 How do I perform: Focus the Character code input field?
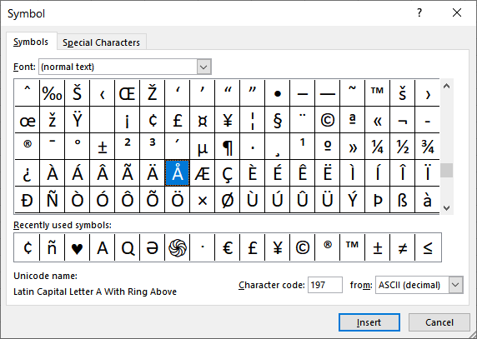click(325, 285)
